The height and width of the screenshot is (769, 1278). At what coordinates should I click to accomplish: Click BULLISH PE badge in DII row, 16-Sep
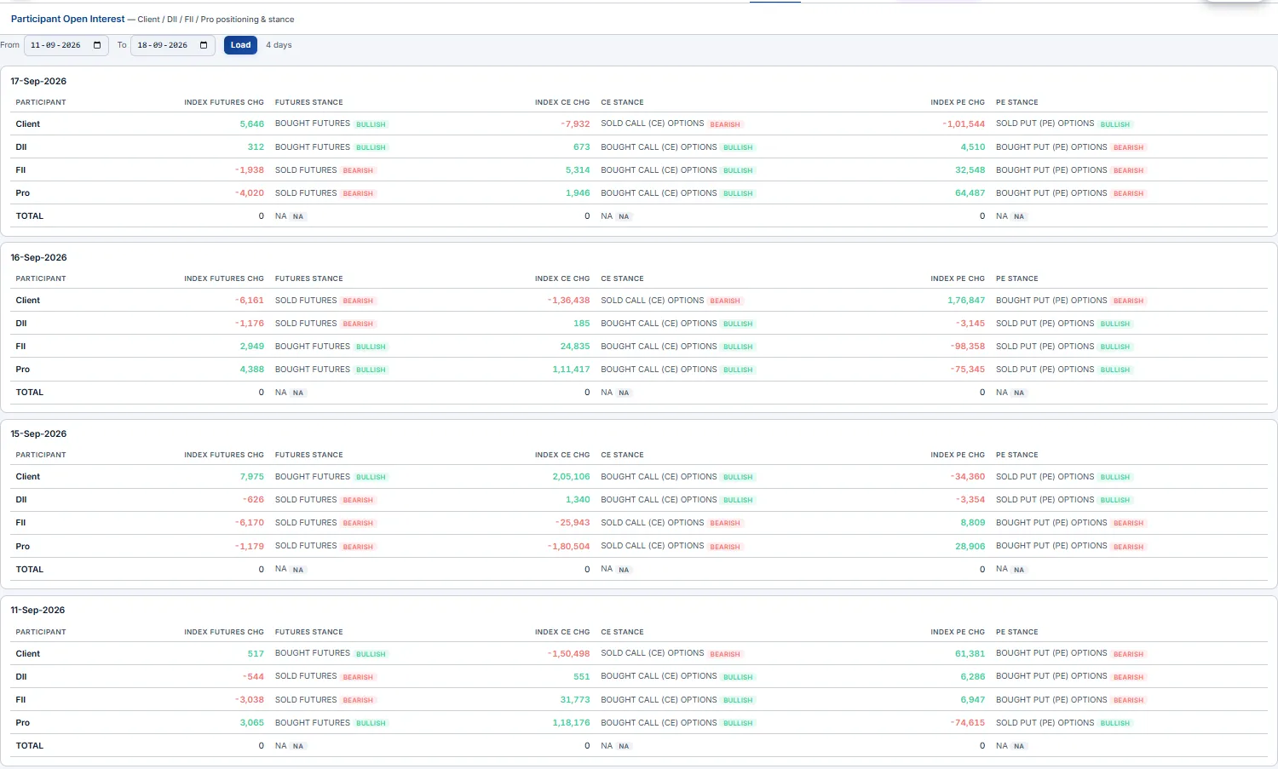click(1115, 324)
